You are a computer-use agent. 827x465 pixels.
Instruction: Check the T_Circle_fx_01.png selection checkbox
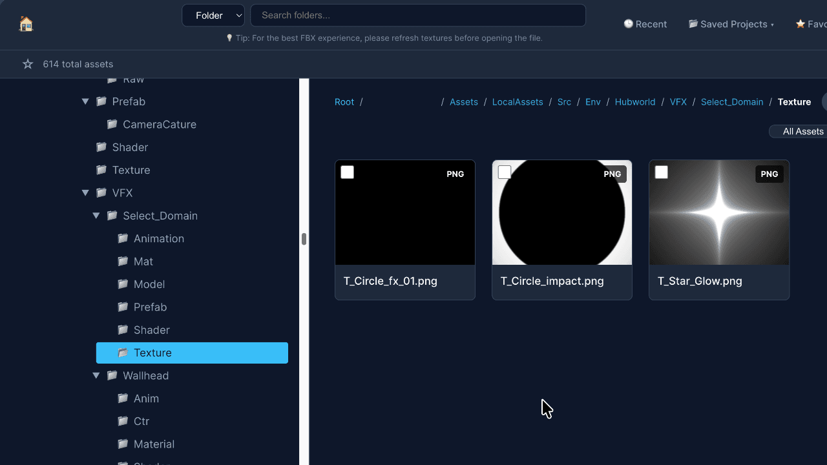tap(347, 172)
